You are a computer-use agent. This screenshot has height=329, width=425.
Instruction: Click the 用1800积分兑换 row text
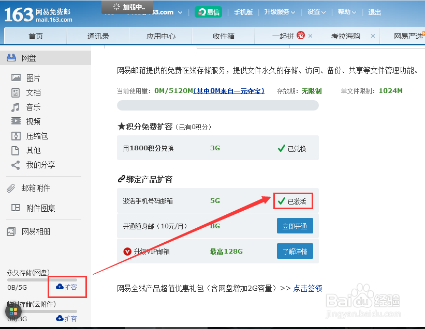(x=148, y=148)
